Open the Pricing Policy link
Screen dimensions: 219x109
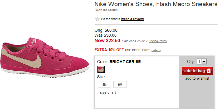tap(158, 41)
